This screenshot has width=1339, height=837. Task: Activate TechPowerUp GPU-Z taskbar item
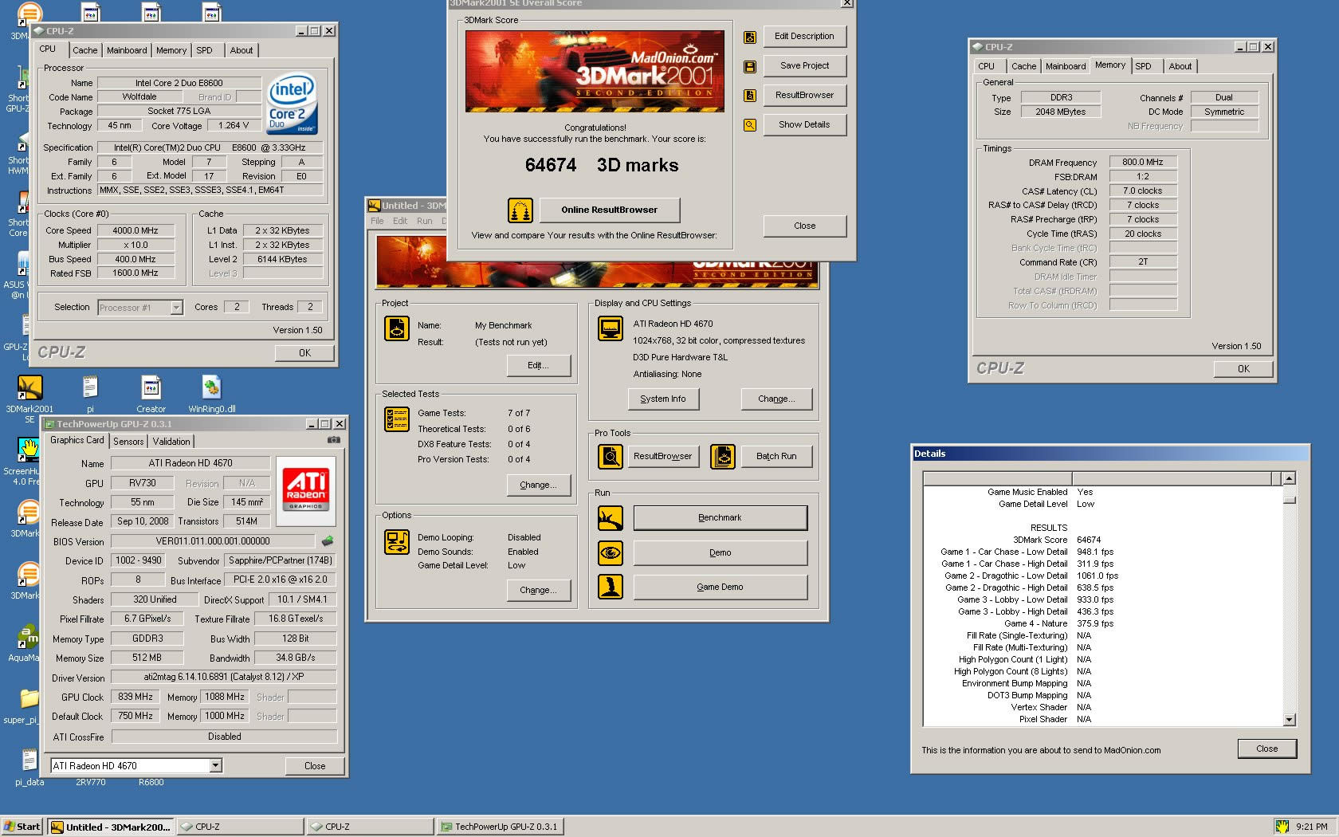[x=501, y=827]
